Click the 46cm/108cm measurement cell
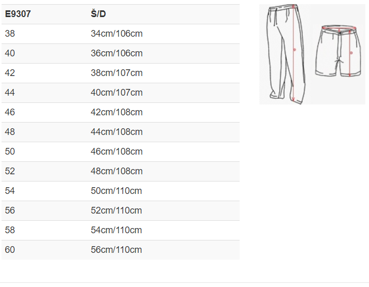Viewport: 369px width, 287px height. point(116,152)
